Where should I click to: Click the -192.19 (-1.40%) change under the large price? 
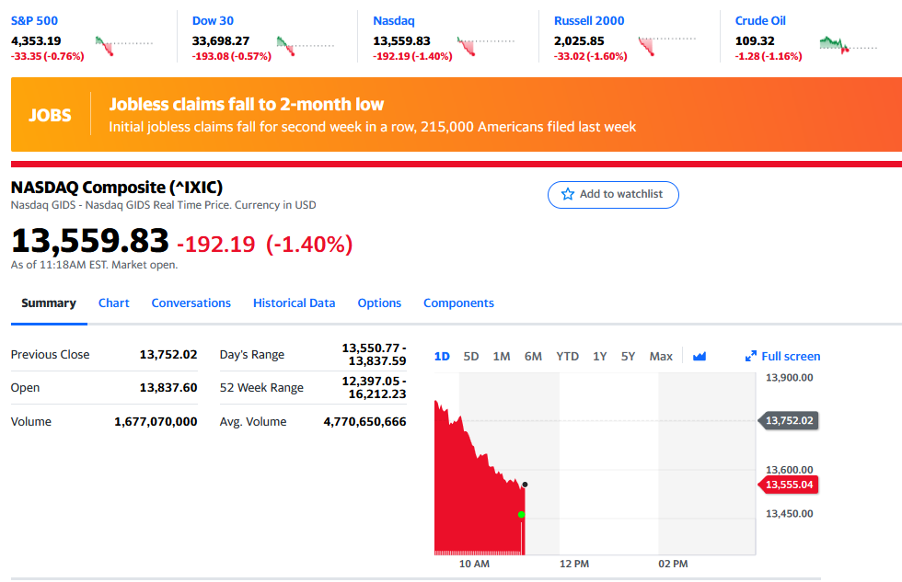tap(265, 245)
